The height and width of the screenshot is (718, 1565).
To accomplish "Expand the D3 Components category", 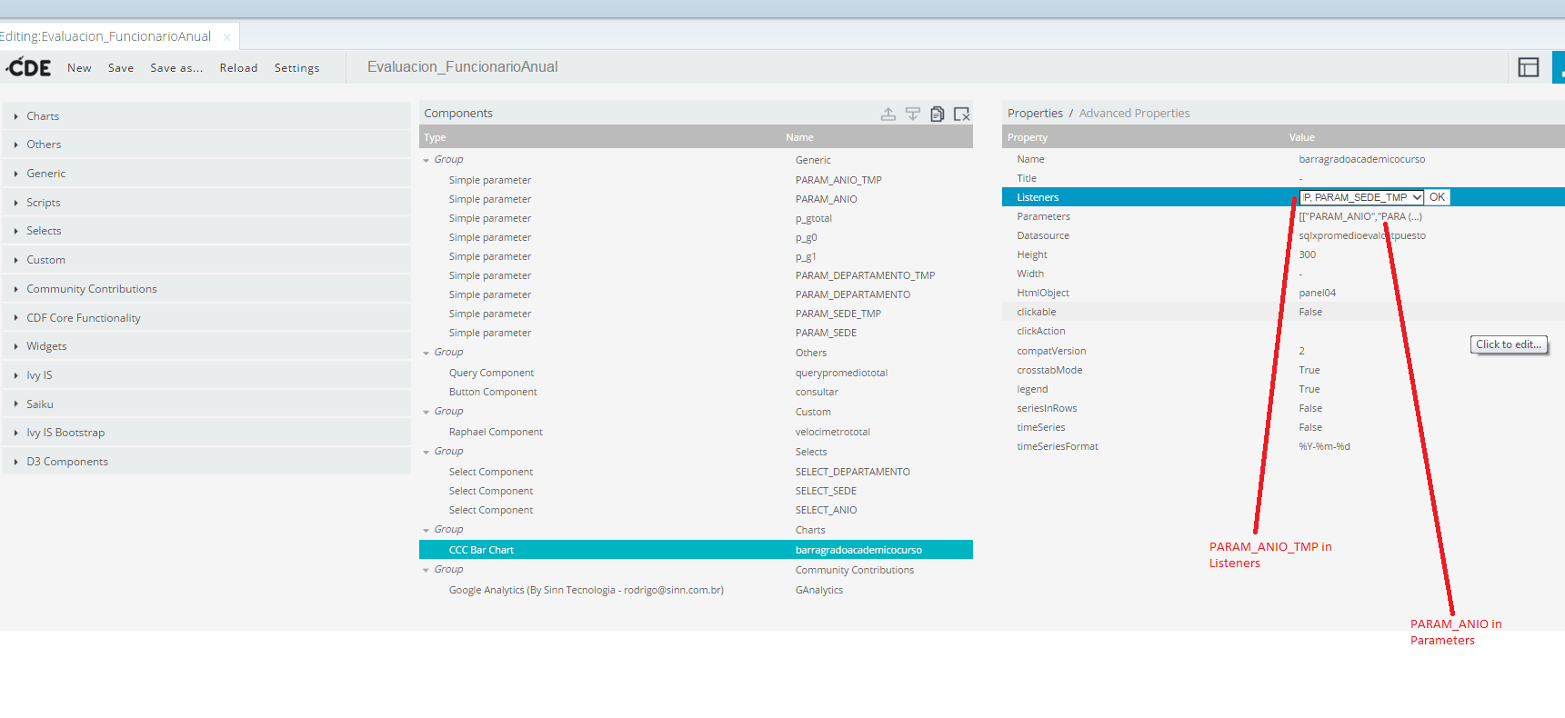I will click(206, 462).
